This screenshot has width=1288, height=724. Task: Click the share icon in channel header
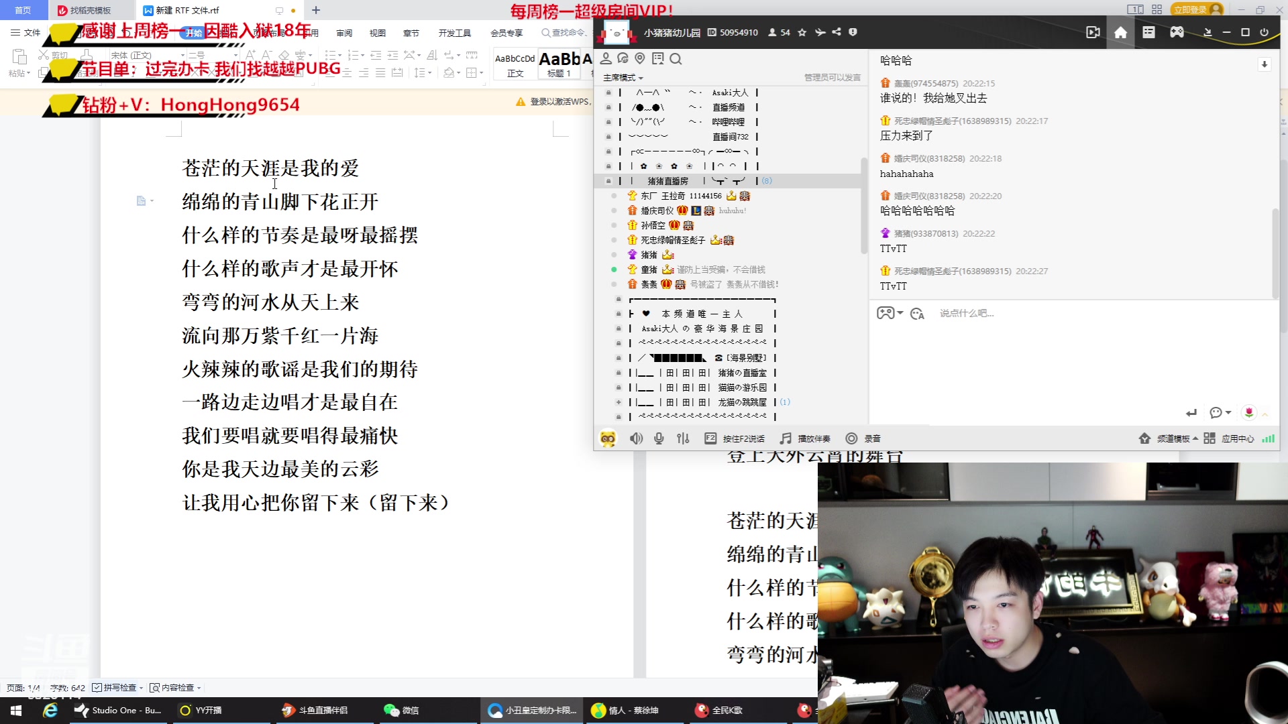tap(837, 32)
